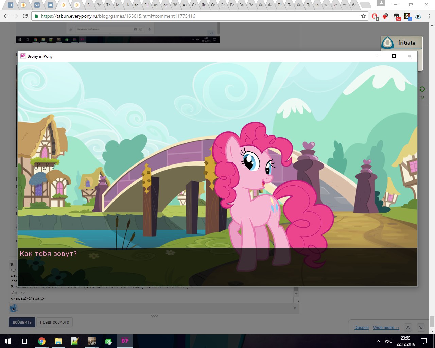Switch to Brony in Pony taskbar app
This screenshot has height=348, width=435.
[125, 341]
